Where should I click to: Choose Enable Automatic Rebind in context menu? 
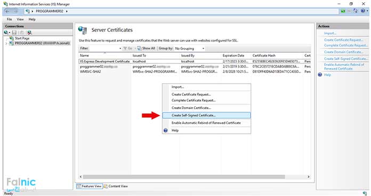206,123
